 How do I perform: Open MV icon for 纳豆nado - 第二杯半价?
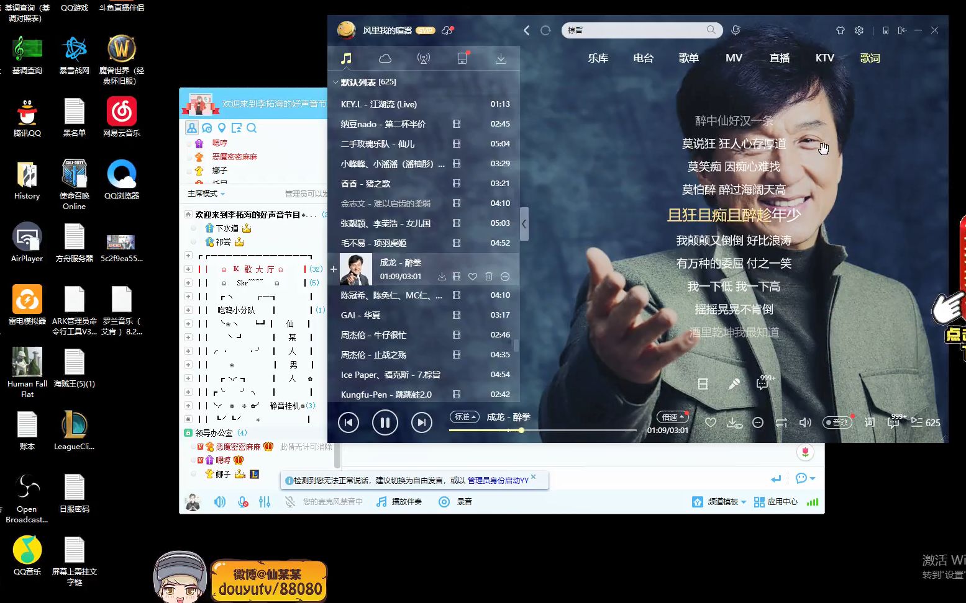tap(457, 124)
